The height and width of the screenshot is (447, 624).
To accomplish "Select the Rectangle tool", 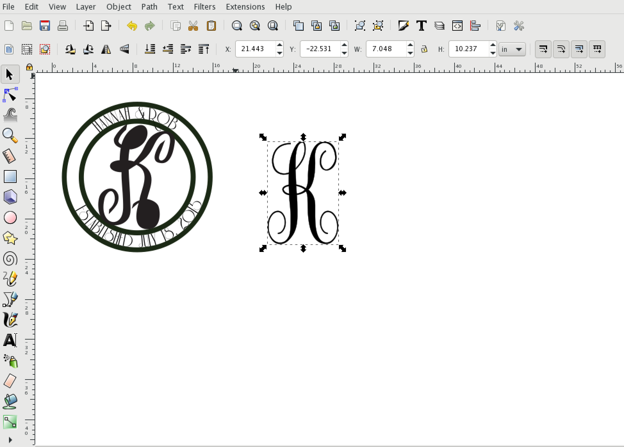I will [10, 176].
